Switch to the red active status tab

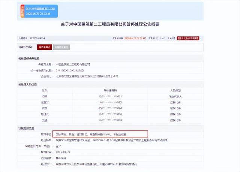point(45,48)
